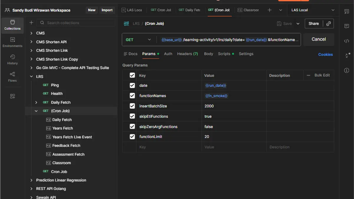Click the New button
The image size is (354, 199).
point(92,10)
